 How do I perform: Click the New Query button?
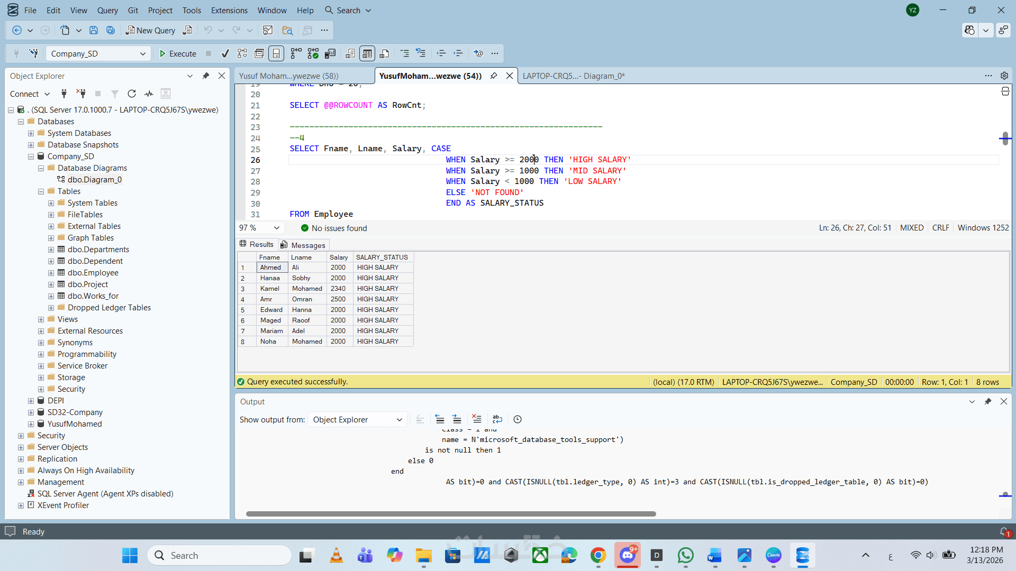(x=150, y=30)
